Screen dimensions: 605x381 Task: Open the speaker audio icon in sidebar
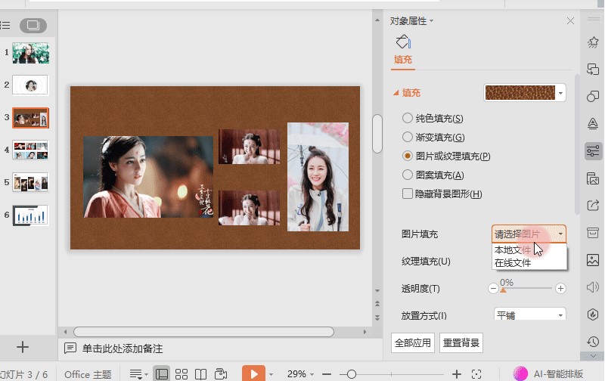(593, 287)
